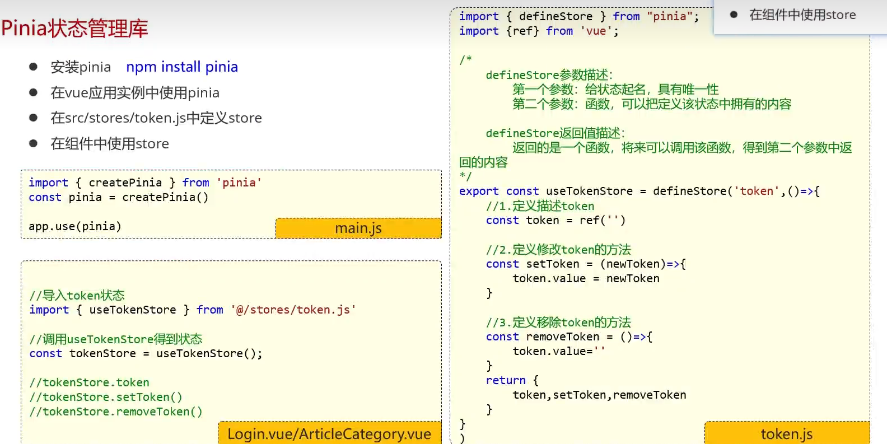
Task: Click the useTokenStore import from '@/stores/token.js' line
Action: coord(193,310)
